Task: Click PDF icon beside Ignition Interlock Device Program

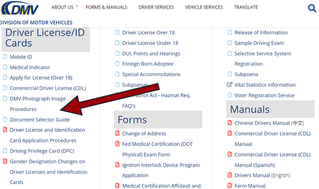Action: point(117,165)
